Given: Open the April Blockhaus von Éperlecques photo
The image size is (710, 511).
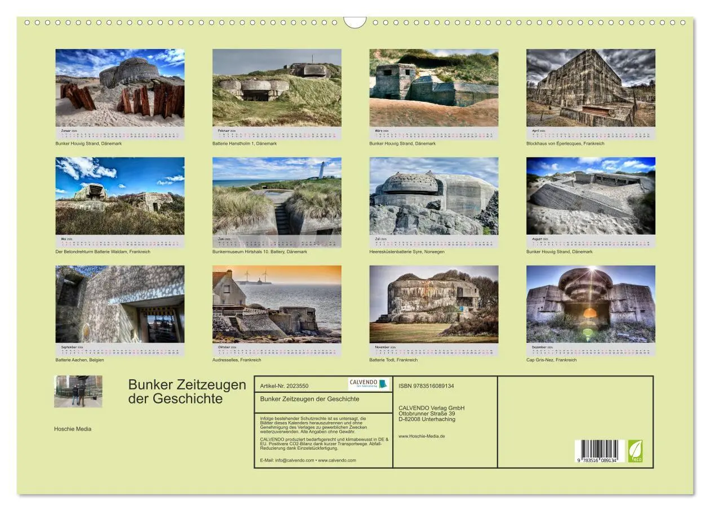Looking at the screenshot, I should tap(591, 88).
